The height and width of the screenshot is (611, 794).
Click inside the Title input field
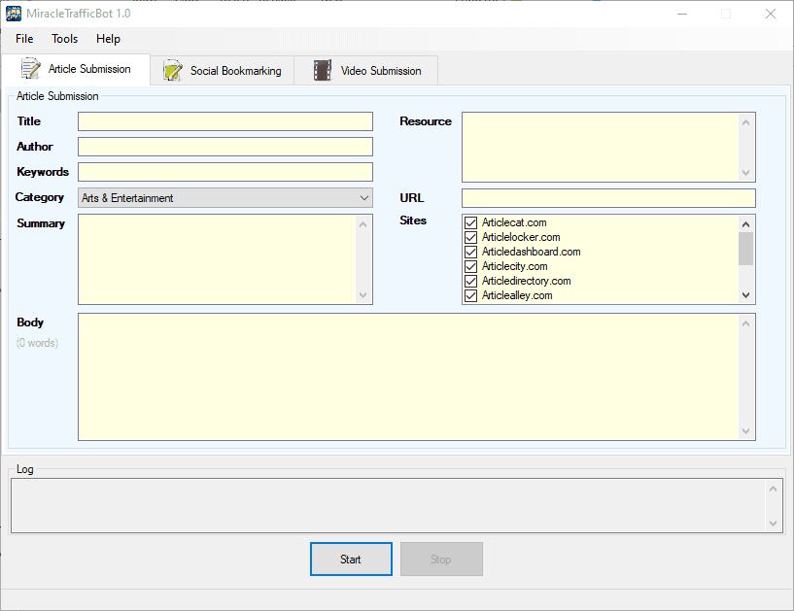224,120
